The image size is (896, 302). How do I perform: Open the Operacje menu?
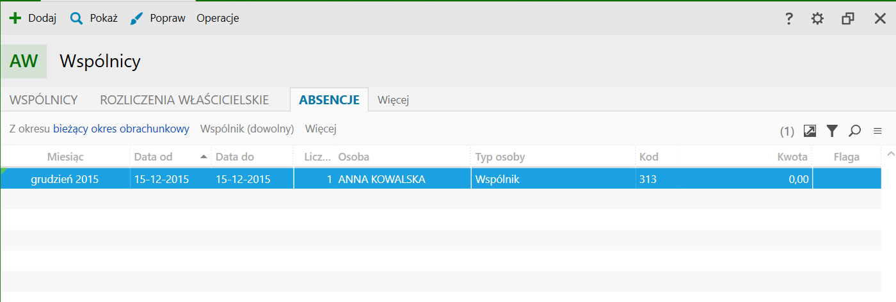218,19
